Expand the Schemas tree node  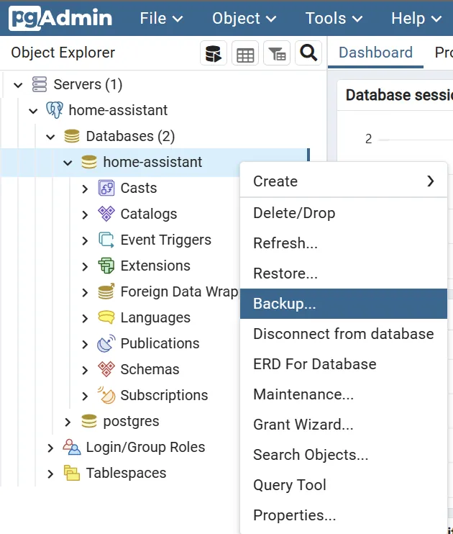coord(85,370)
